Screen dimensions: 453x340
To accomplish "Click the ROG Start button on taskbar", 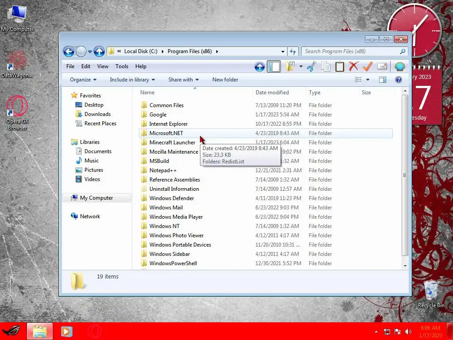I will tap(11, 331).
